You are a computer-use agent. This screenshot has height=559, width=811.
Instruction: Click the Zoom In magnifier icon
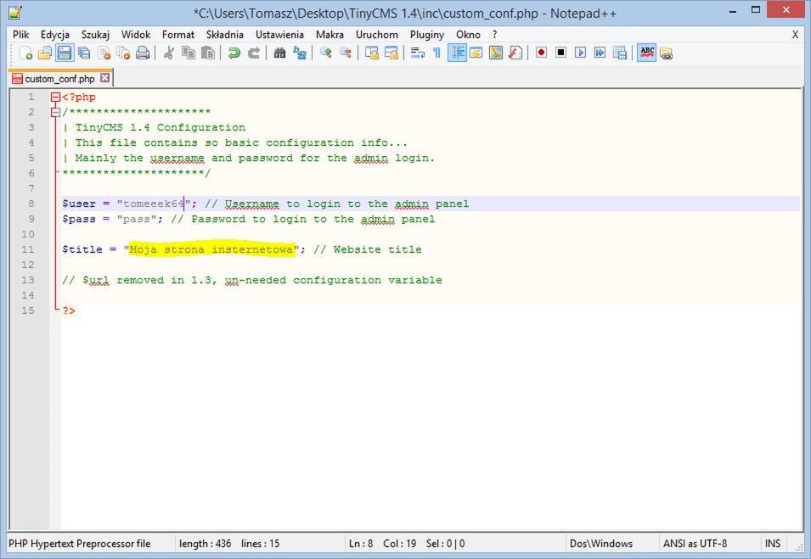[x=325, y=53]
